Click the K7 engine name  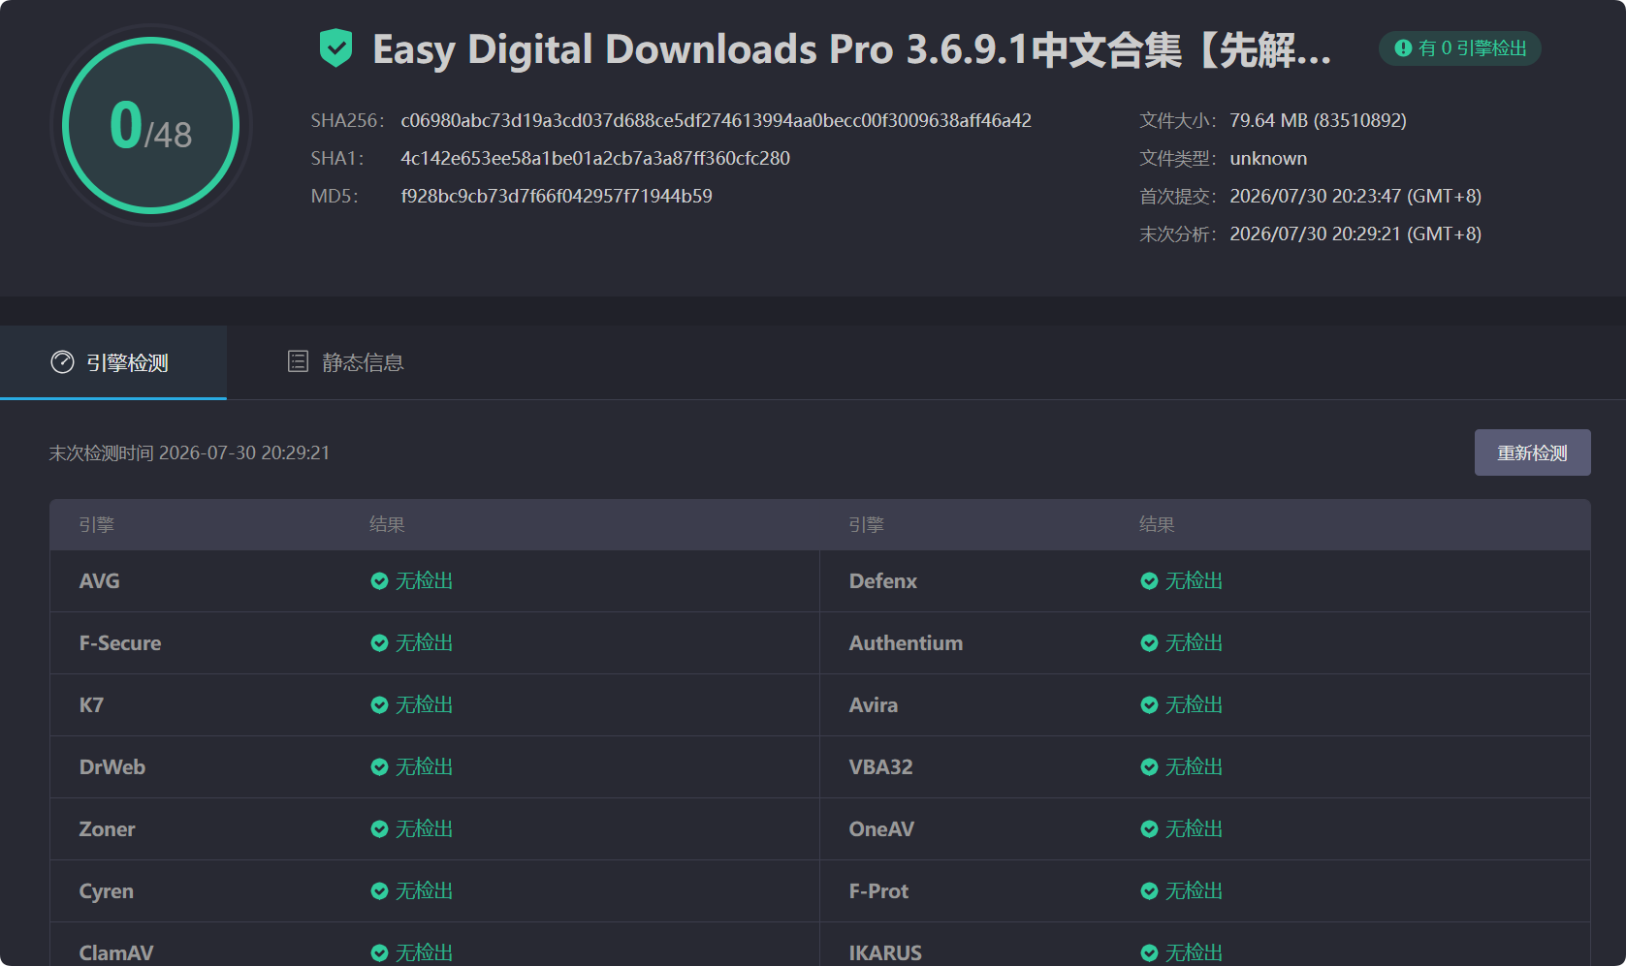tap(91, 705)
